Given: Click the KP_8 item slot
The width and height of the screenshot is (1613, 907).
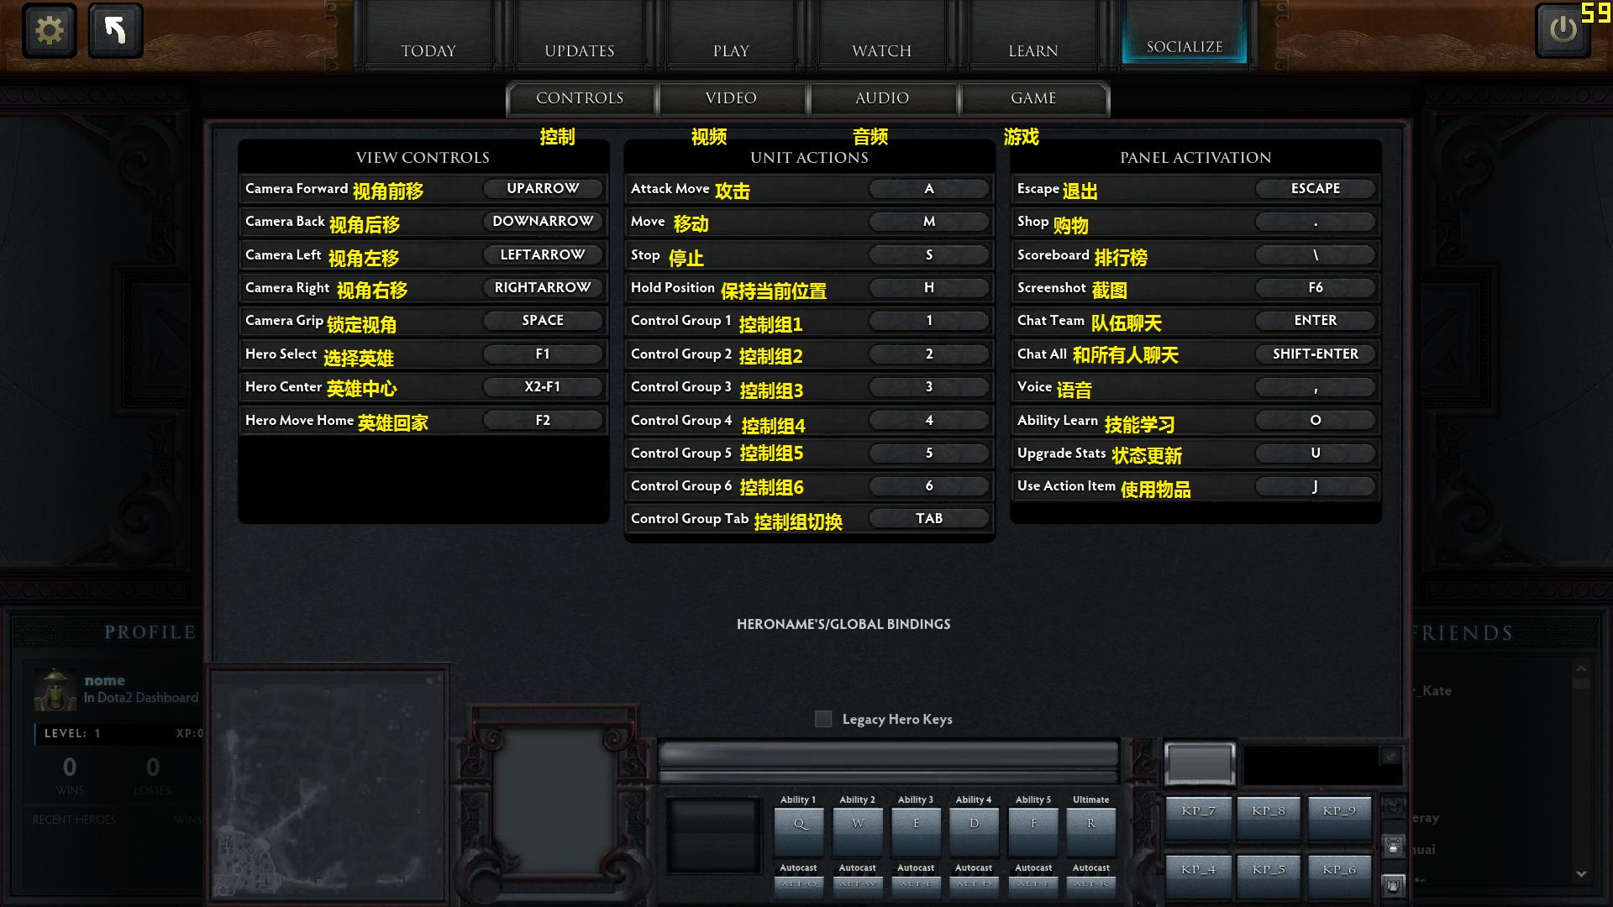Looking at the screenshot, I should (x=1269, y=816).
